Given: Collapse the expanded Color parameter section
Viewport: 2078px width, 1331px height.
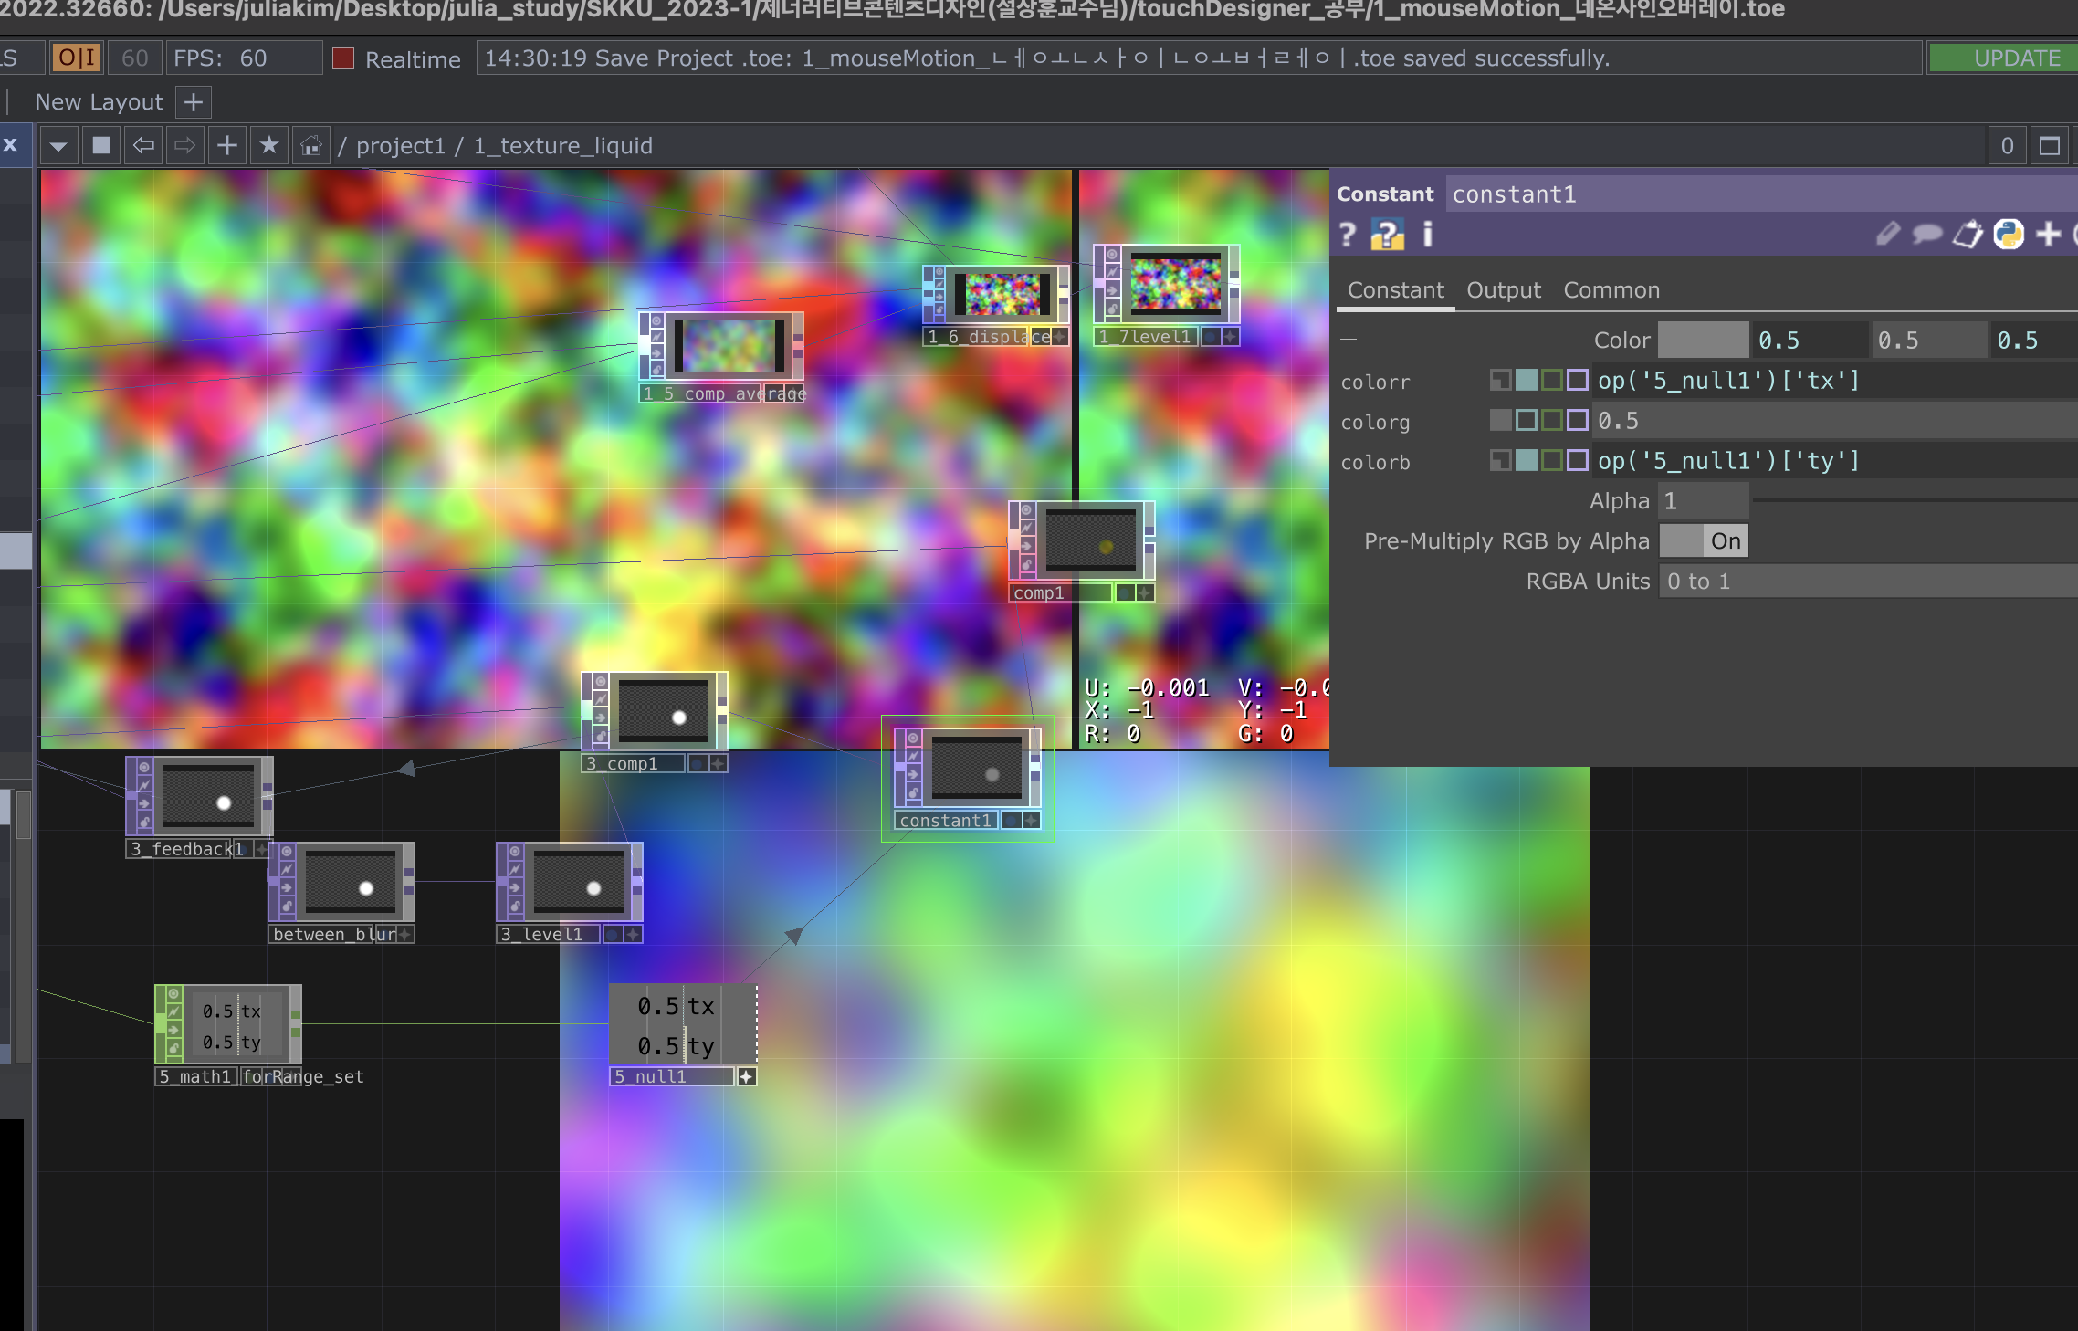Looking at the screenshot, I should click(x=1349, y=340).
